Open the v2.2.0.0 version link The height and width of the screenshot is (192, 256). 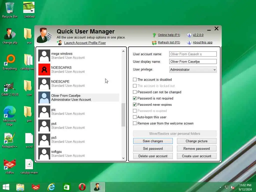coord(198,35)
